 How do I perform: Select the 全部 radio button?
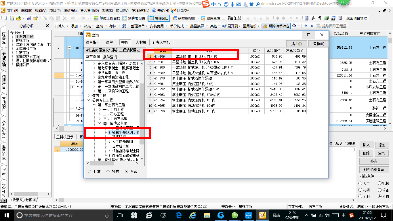(127, 172)
